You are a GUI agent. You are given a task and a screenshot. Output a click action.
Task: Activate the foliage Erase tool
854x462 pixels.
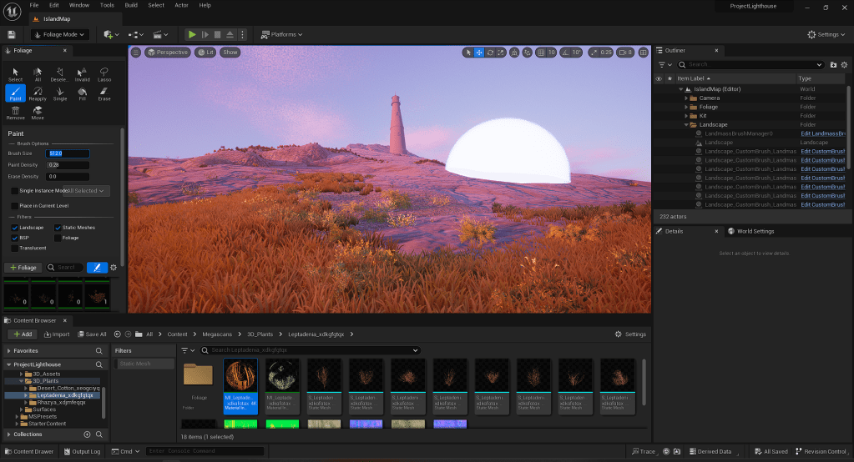point(104,93)
